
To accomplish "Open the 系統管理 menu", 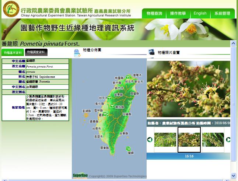I will tap(223, 14).
